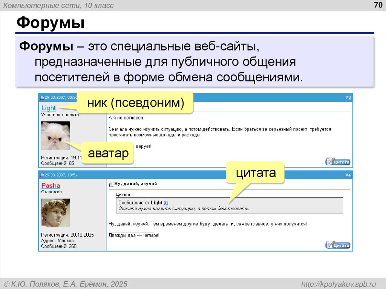
Task: Open Light's profile link
Action: pos(49,108)
